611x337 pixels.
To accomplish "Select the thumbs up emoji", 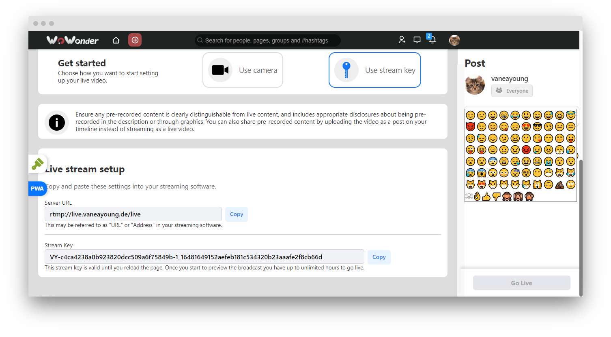I will pyautogui.click(x=486, y=197).
